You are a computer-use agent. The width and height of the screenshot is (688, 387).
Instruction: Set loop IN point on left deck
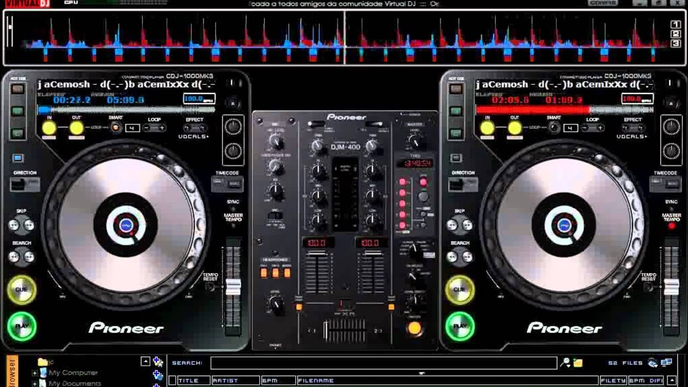pos(49,128)
